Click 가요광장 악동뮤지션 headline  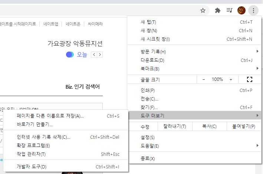75,44
